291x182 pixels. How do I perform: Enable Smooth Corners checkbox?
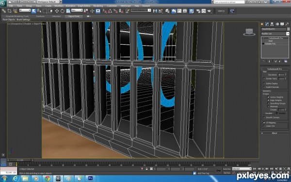click(x=264, y=117)
